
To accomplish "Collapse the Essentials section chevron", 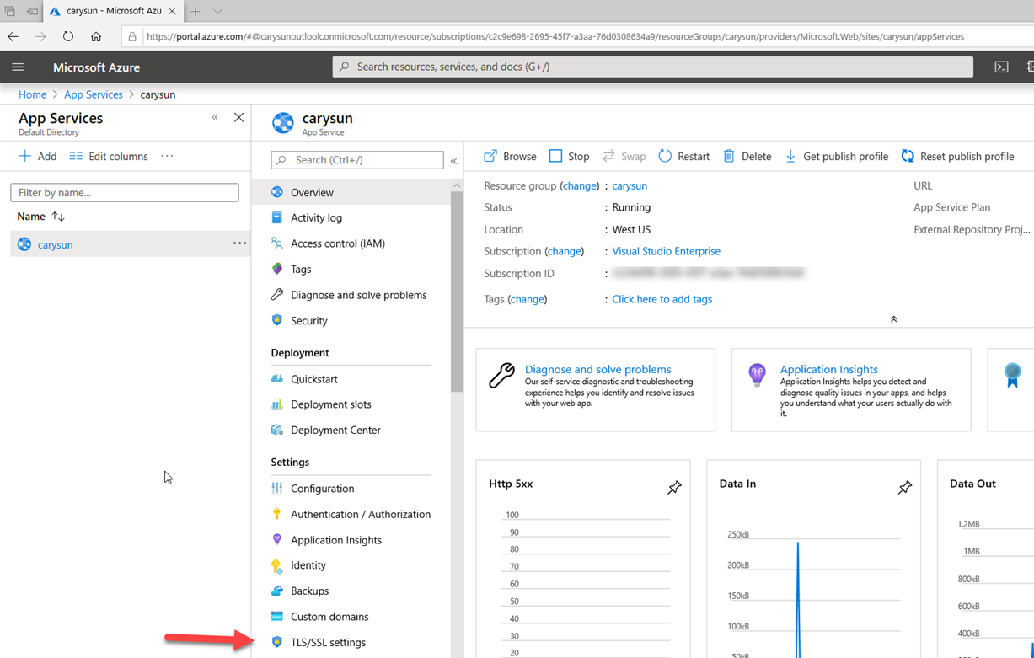I will point(893,319).
